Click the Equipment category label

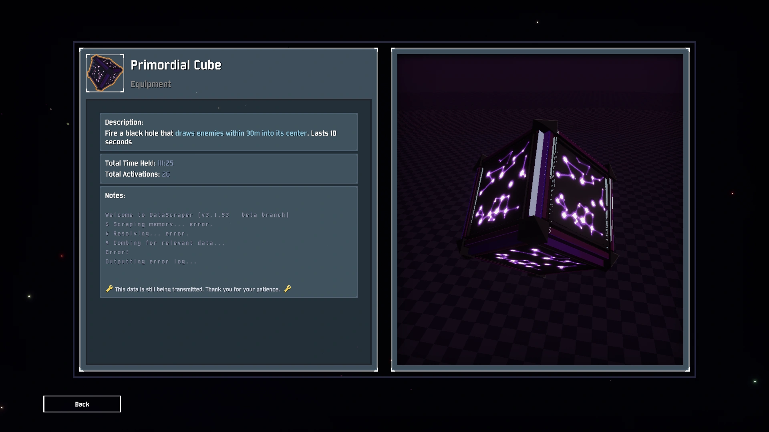(151, 84)
